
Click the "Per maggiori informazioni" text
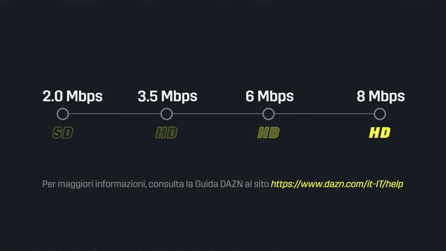(93, 184)
